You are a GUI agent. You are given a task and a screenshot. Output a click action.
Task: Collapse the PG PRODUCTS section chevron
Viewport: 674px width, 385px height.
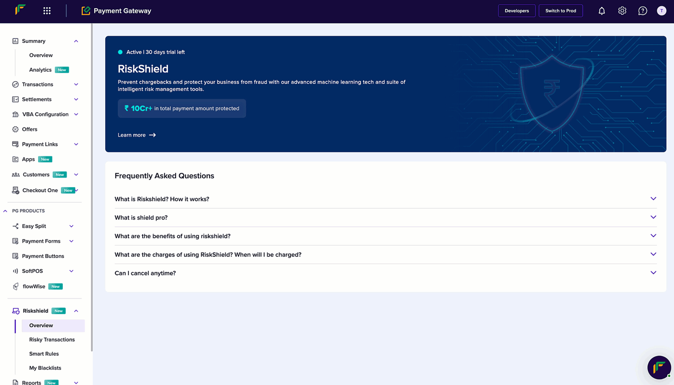(x=5, y=211)
